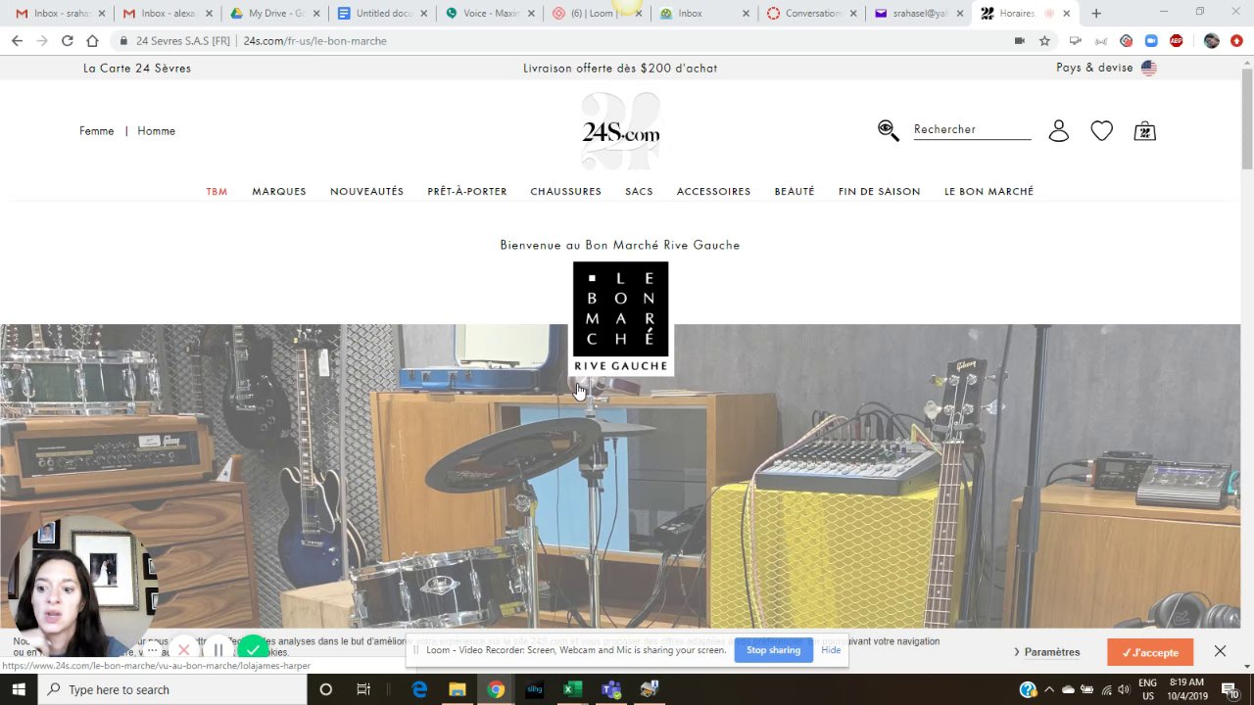
Task: Open La Carte 24 Sèvres link
Action: tap(137, 69)
